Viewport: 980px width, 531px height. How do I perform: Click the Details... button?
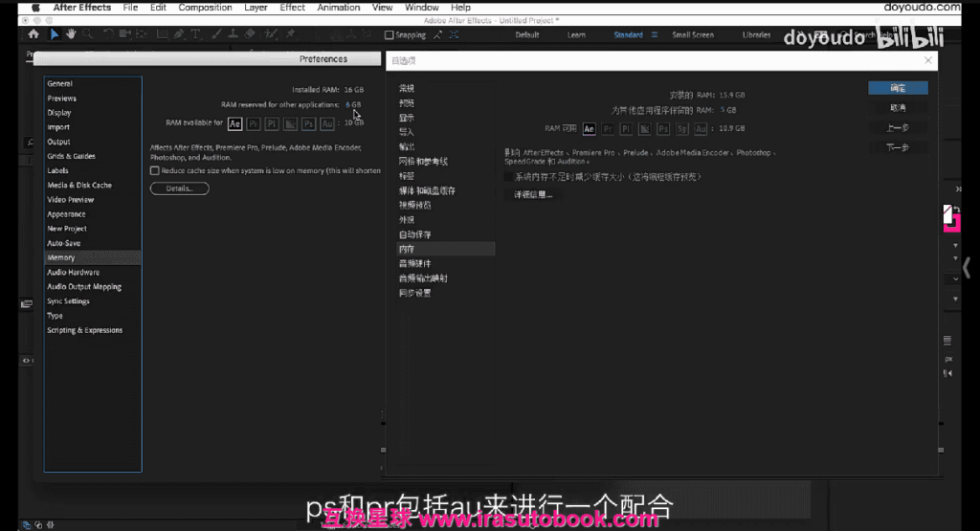(x=179, y=188)
